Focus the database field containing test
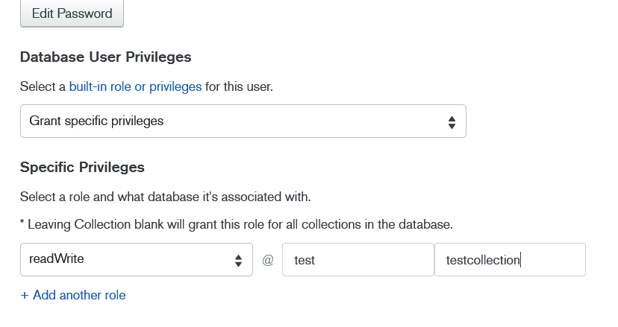 click(x=358, y=259)
